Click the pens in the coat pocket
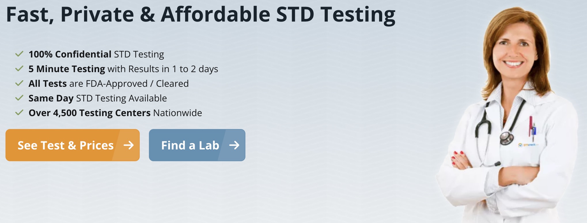The image size is (587, 223). pos(532,126)
